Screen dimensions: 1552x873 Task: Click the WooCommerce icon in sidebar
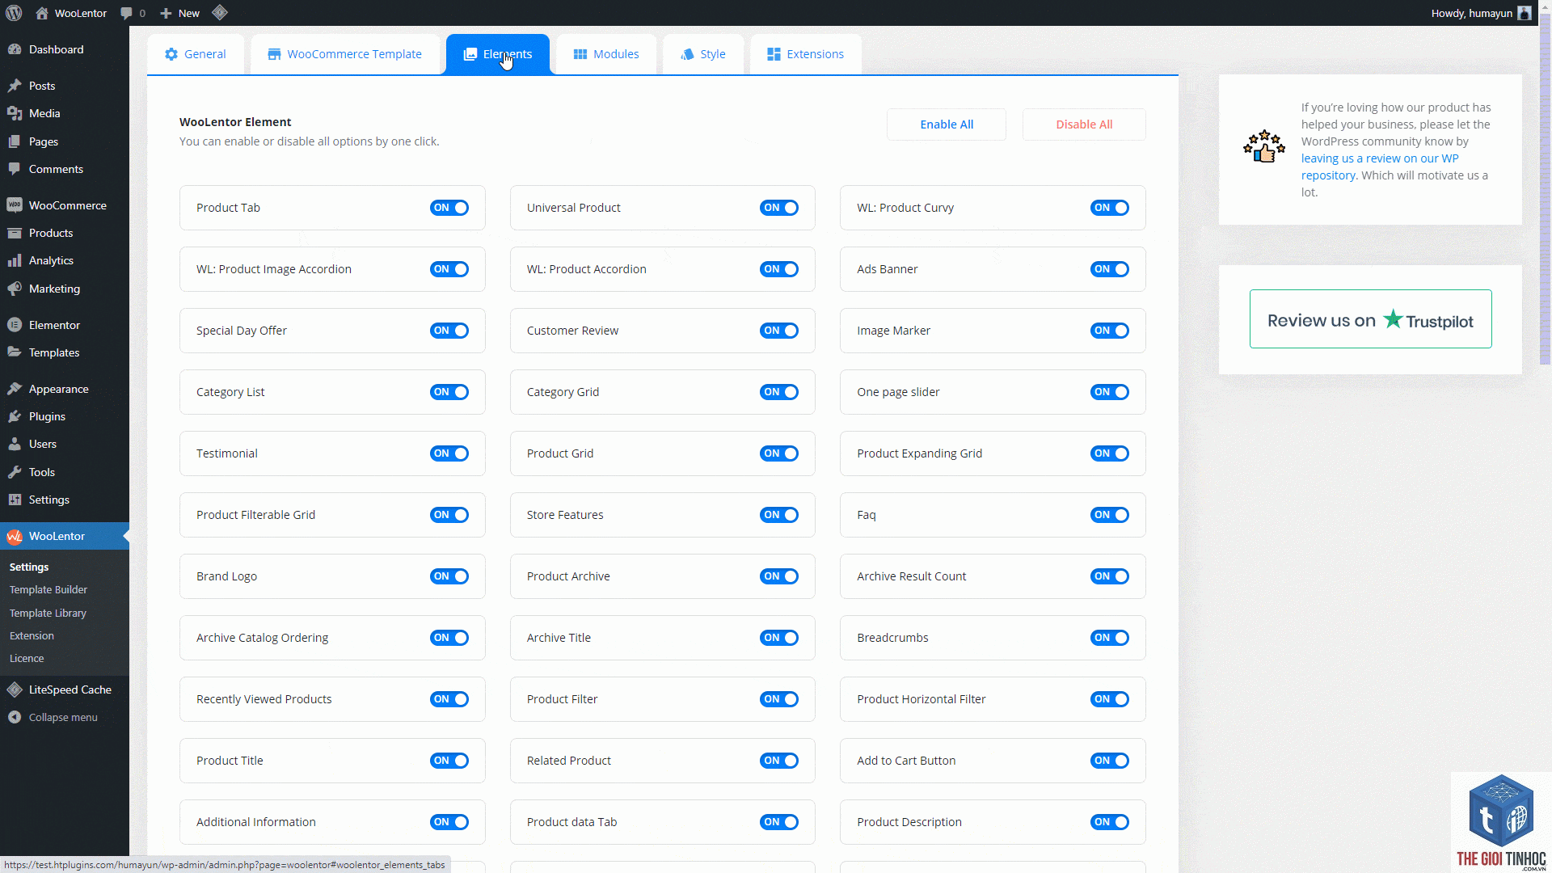15,205
